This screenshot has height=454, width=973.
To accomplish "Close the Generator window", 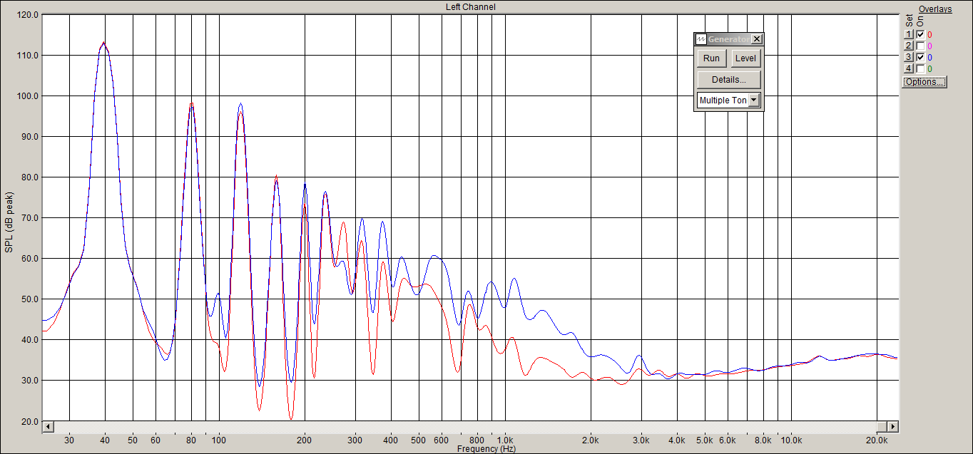I will (757, 39).
